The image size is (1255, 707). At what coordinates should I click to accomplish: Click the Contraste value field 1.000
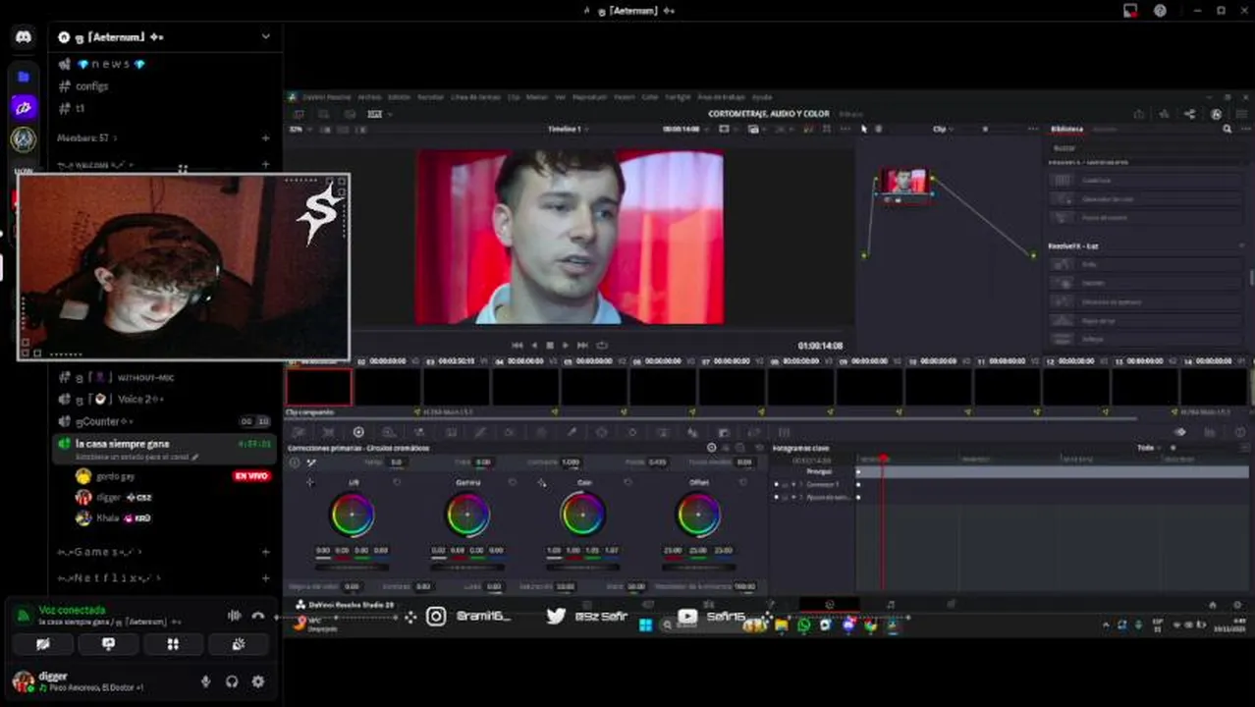571,462
